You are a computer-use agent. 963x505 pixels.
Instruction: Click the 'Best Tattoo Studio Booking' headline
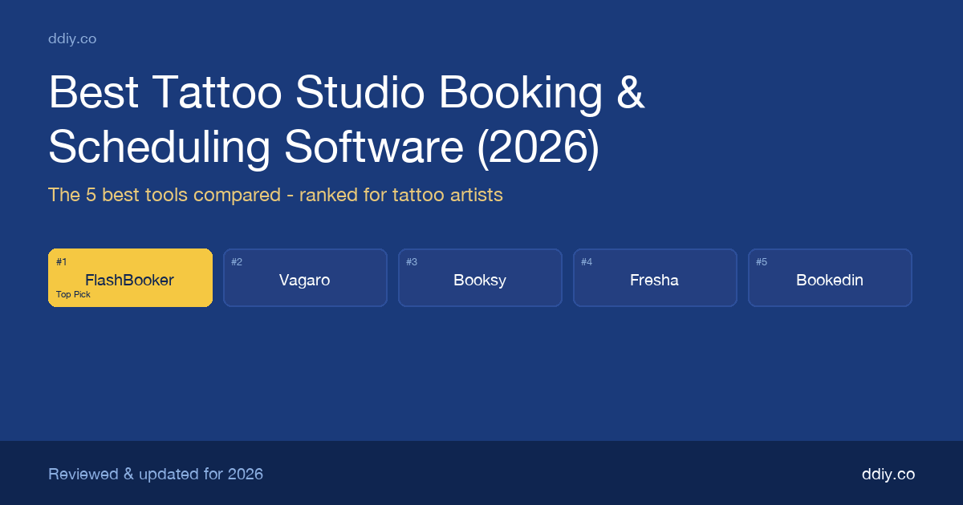click(x=347, y=120)
